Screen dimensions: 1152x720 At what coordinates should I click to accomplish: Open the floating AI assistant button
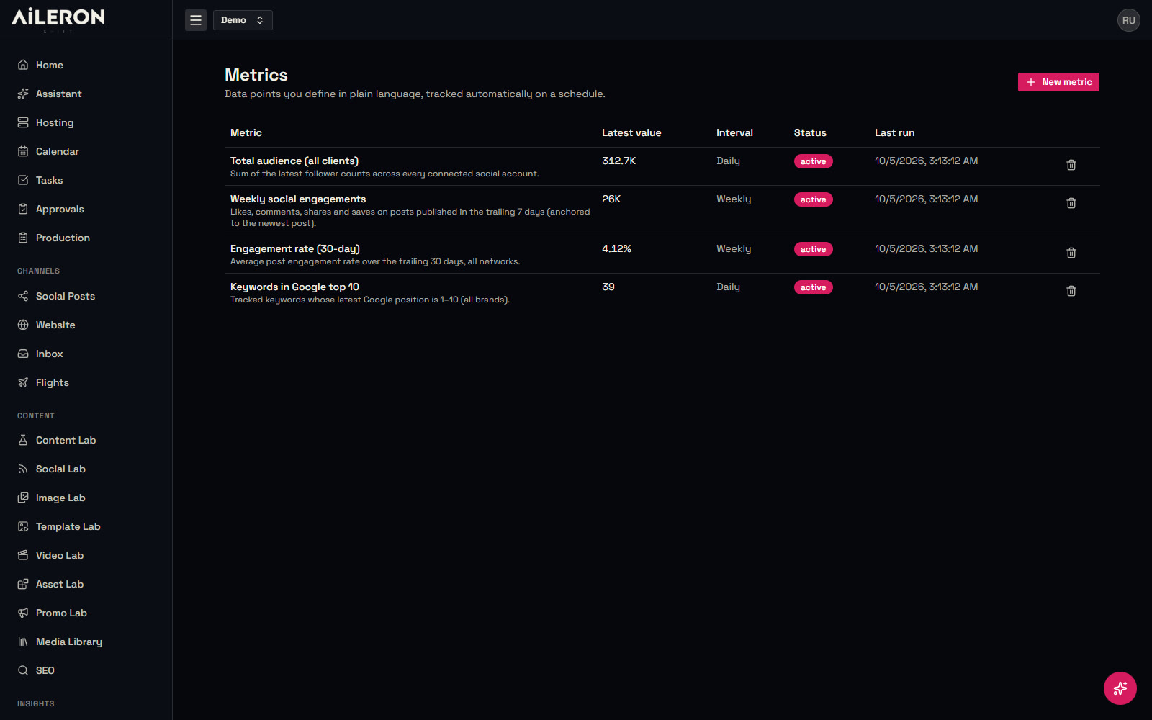[x=1120, y=688]
